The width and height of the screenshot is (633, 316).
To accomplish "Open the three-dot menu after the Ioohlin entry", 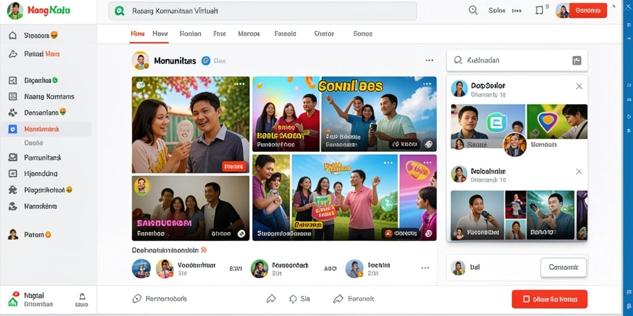I will click(425, 268).
